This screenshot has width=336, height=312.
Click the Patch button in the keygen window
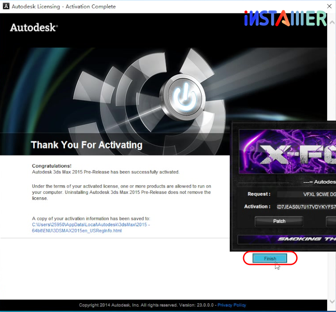click(x=279, y=221)
